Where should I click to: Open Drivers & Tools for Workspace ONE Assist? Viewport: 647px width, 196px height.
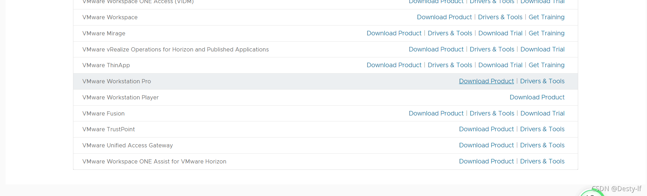point(542,161)
